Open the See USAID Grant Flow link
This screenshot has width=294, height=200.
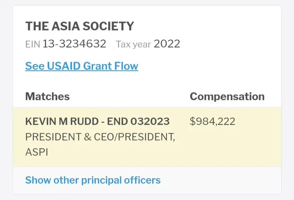point(82,66)
